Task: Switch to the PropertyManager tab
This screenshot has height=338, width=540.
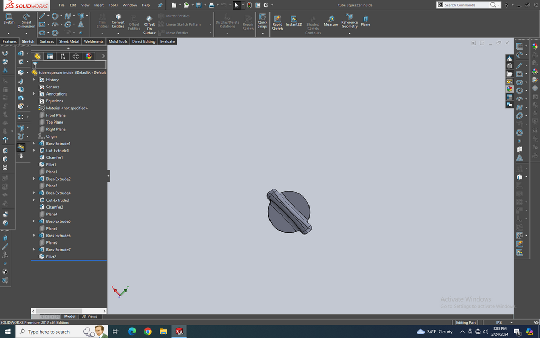Action: pyautogui.click(x=50, y=56)
